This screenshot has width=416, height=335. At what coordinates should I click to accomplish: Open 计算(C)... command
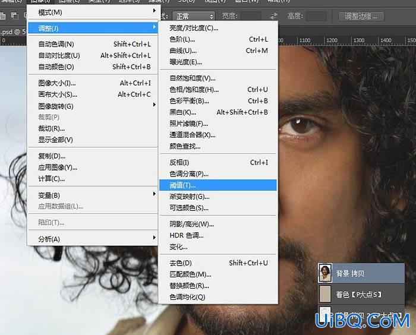click(x=93, y=179)
